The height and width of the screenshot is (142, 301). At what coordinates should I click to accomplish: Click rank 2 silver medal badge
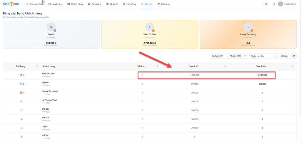point(22,84)
